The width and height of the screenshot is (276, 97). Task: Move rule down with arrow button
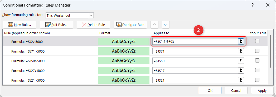coord(166,25)
